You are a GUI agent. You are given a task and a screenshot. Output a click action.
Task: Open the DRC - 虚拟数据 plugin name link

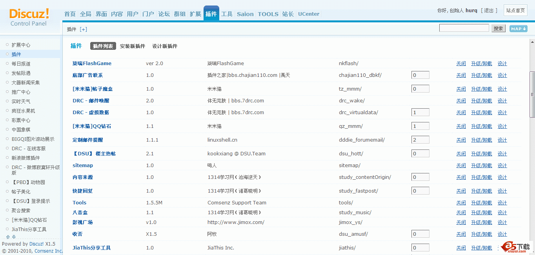91,113
